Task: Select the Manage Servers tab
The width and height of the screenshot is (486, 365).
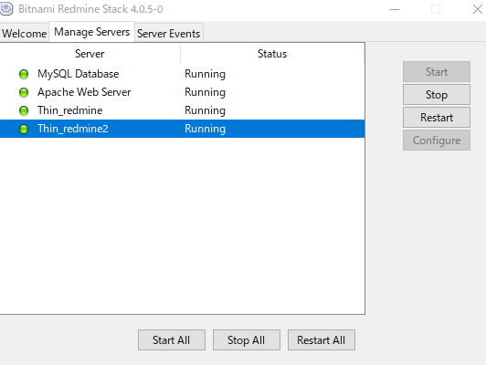Action: tap(91, 32)
